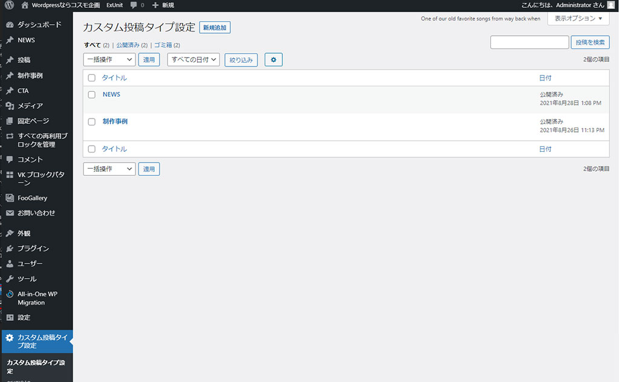This screenshot has width=619, height=382.
Task: Toggle the select-all checkbox in table header
Action: (x=92, y=78)
